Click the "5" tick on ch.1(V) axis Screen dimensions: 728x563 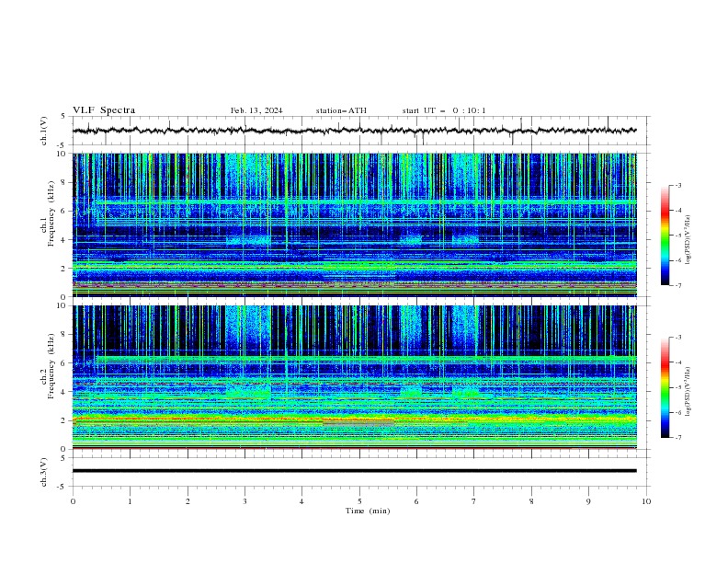(x=63, y=117)
